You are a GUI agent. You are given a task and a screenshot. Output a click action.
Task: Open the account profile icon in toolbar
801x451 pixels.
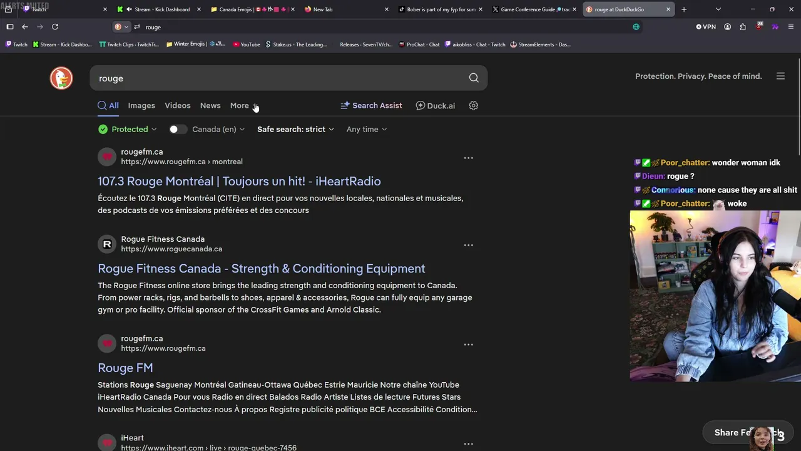727,27
